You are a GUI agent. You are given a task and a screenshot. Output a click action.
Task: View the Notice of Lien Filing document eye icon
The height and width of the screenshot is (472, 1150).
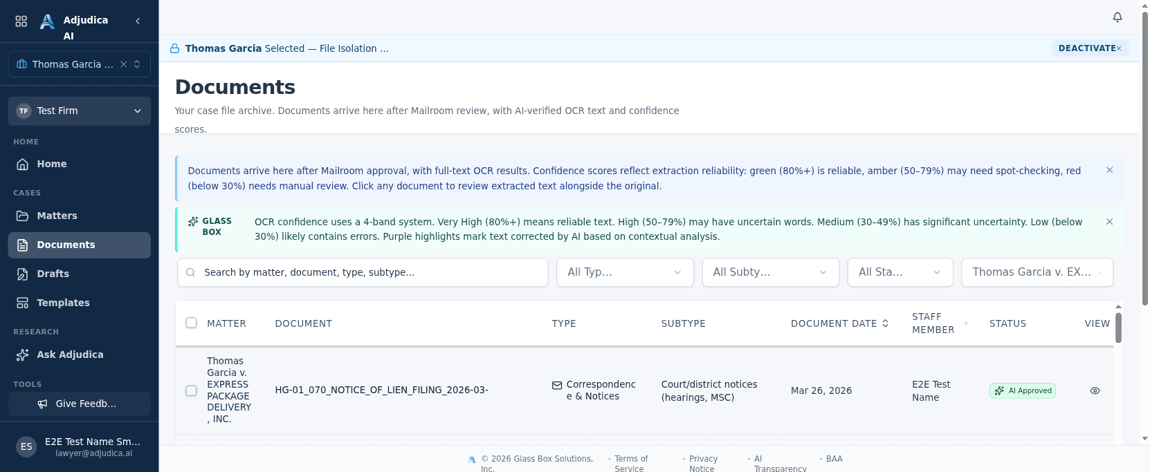pyautogui.click(x=1095, y=391)
